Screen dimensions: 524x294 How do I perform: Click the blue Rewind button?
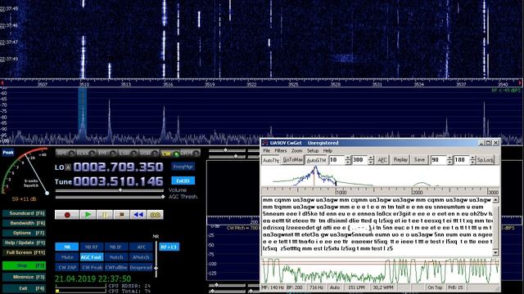[138, 215]
